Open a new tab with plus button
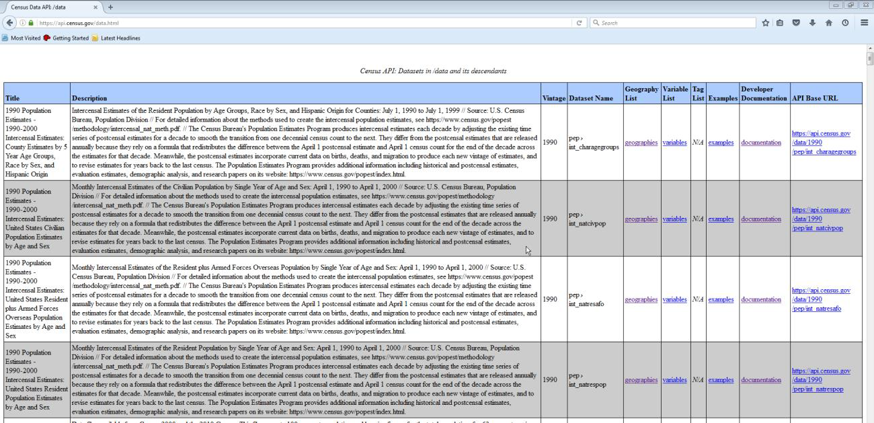This screenshot has height=423, width=874. (111, 7)
